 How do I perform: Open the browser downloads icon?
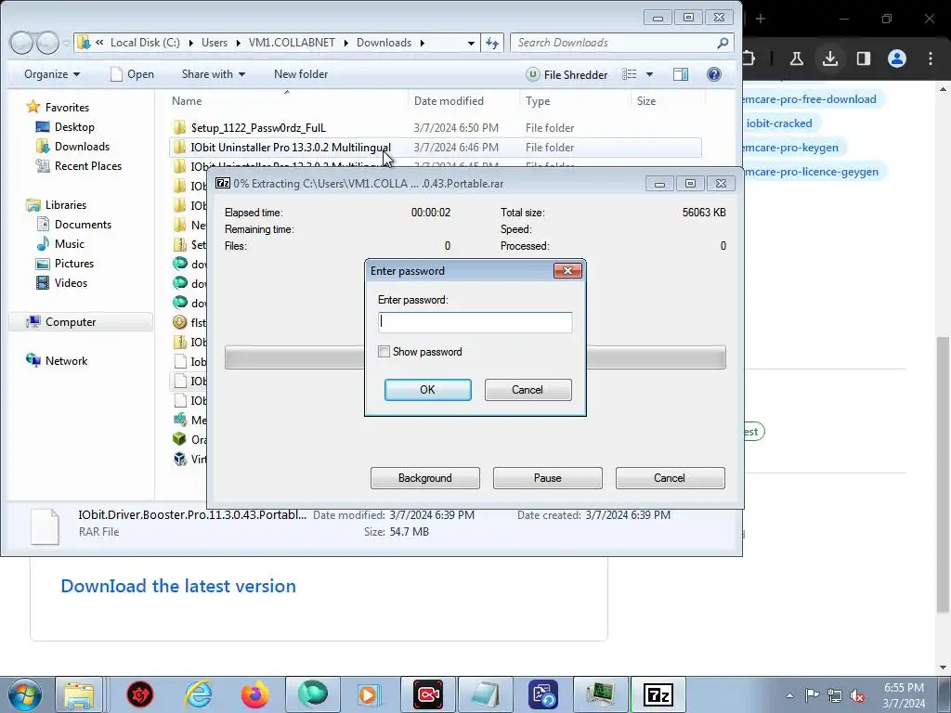[829, 58]
